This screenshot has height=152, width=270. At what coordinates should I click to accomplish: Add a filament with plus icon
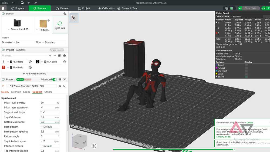50,56
